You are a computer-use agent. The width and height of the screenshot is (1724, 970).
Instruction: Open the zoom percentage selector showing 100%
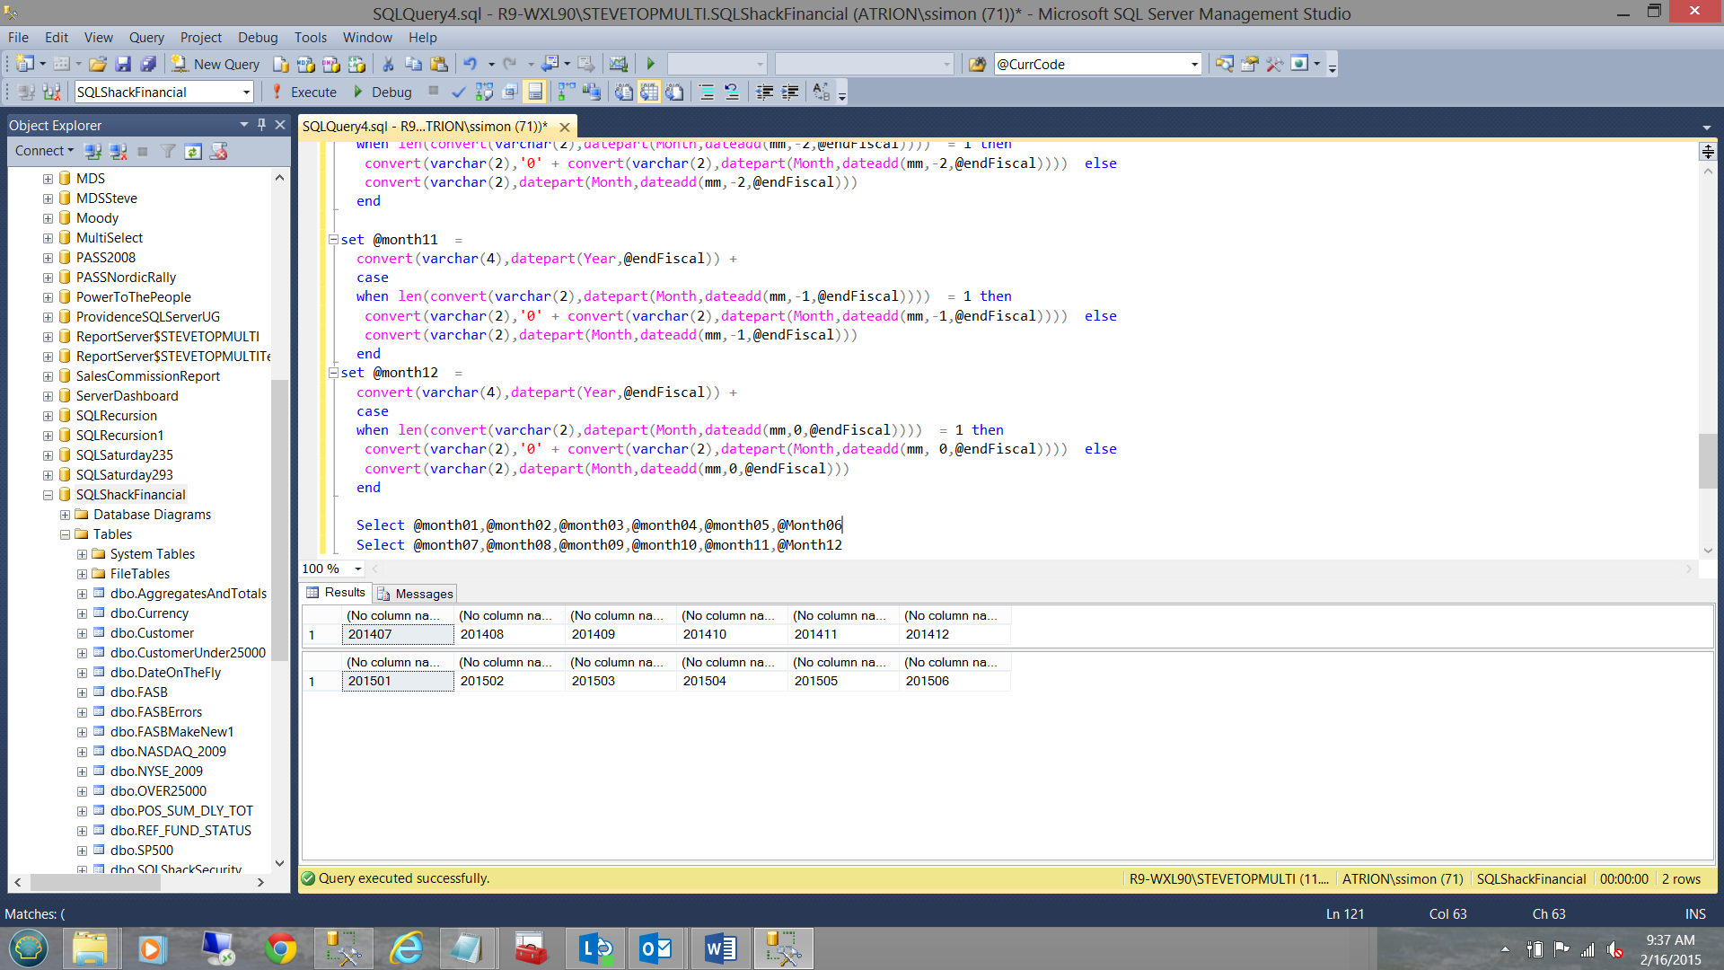[330, 569]
